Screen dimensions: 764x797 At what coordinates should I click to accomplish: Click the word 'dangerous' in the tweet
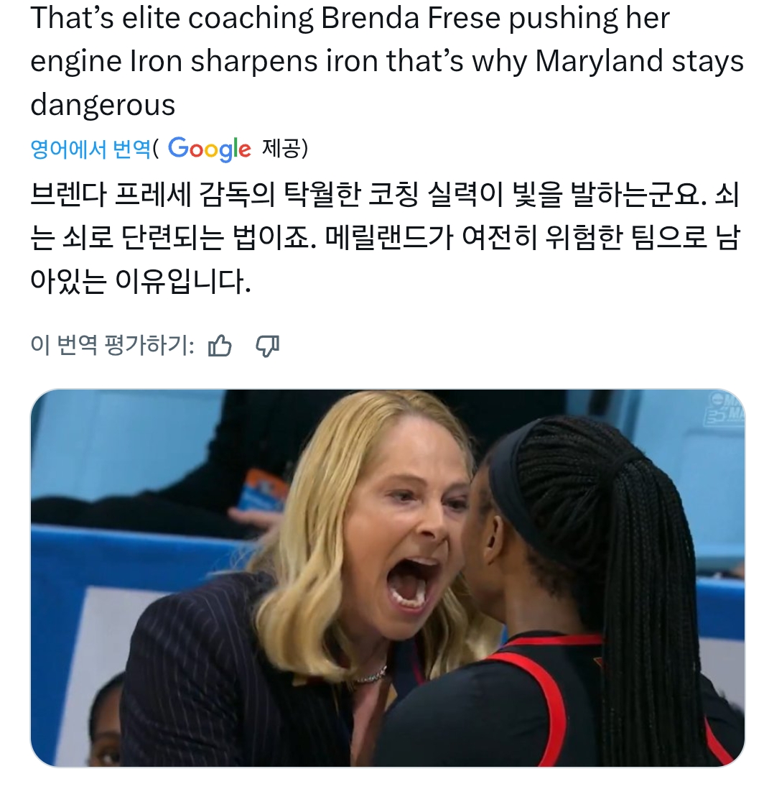(103, 105)
